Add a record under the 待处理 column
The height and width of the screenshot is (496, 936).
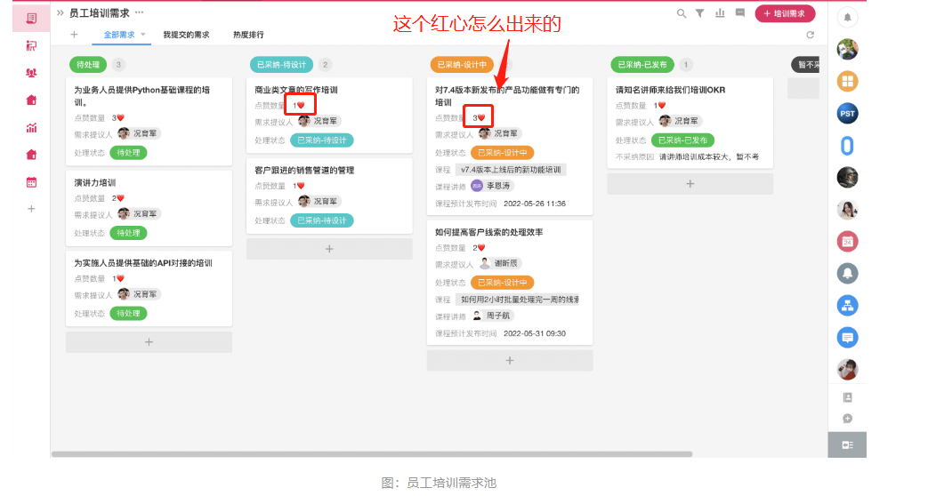(149, 342)
